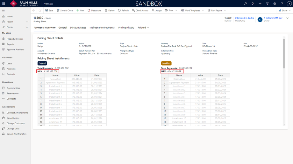
Task: Click Assign in the command bar
Action: click(x=157, y=10)
